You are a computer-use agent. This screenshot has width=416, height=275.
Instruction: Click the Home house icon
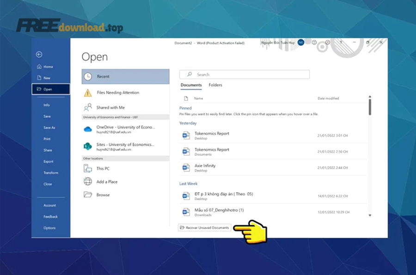point(39,66)
